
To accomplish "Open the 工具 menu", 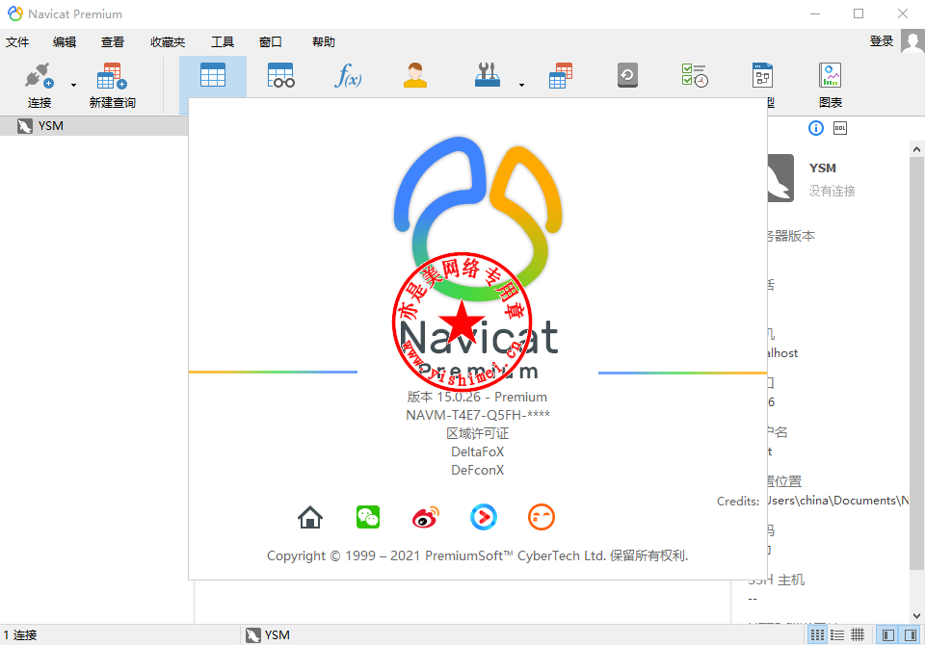I will [223, 41].
